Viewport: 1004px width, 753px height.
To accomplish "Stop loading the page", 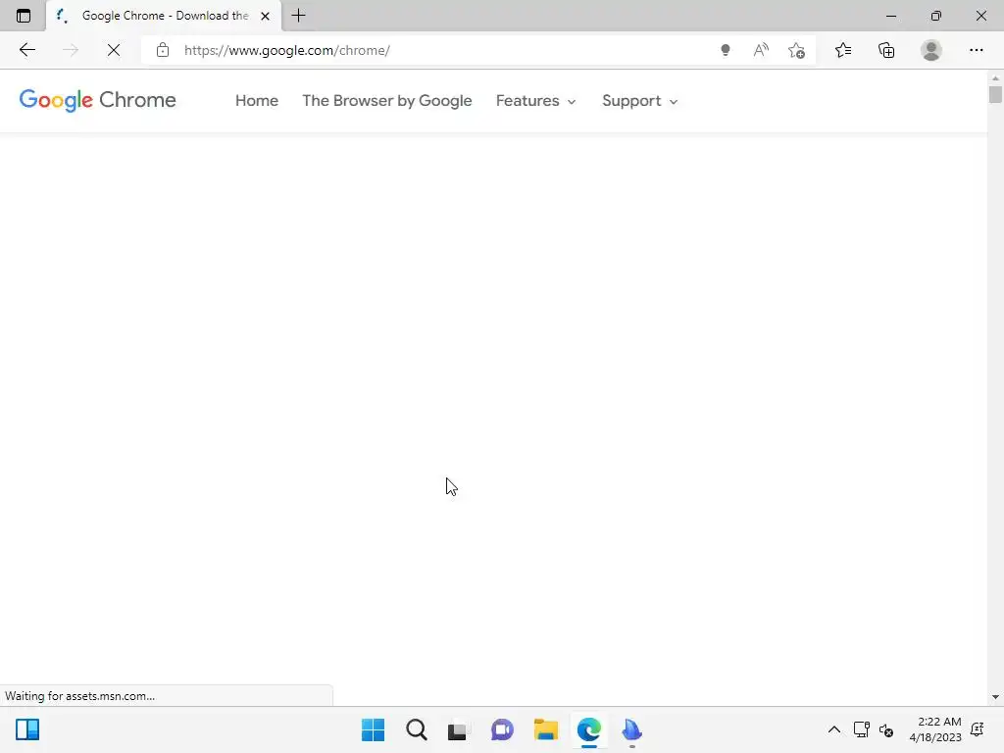I will click(x=114, y=50).
